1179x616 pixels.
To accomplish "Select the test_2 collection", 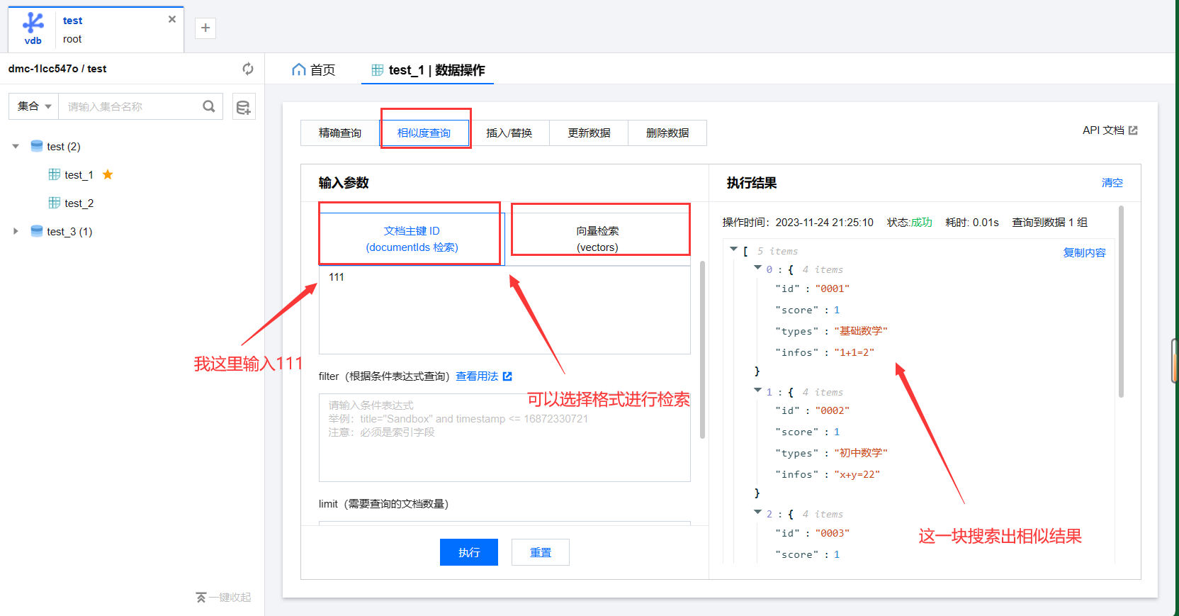I will coord(79,203).
